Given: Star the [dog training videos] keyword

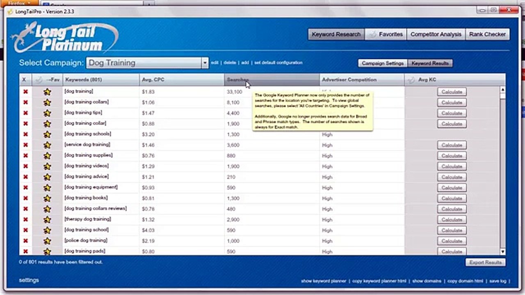Looking at the screenshot, I should (x=47, y=166).
